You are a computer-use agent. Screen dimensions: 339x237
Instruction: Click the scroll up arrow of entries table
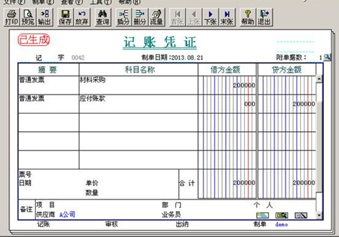[x=319, y=79]
